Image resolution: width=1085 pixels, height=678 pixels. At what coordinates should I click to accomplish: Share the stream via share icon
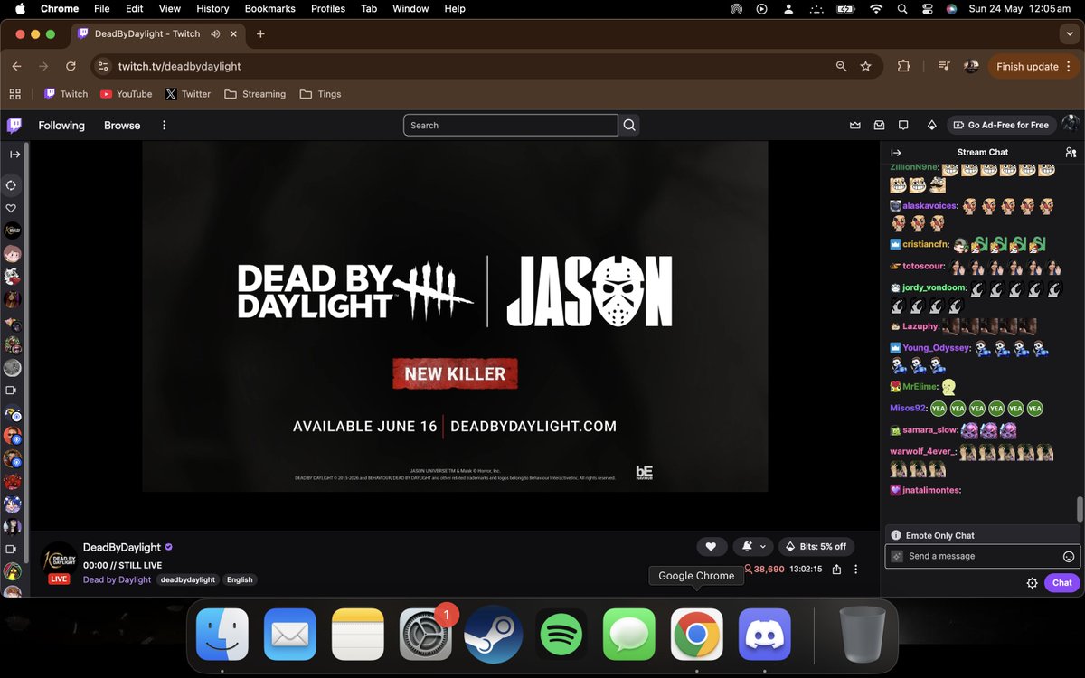[836, 570]
